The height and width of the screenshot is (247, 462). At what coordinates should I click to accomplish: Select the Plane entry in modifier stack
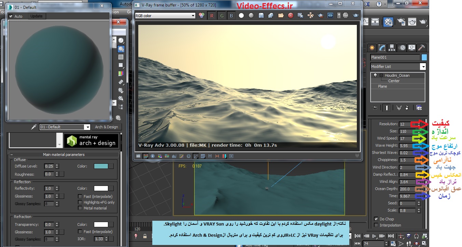tap(382, 86)
